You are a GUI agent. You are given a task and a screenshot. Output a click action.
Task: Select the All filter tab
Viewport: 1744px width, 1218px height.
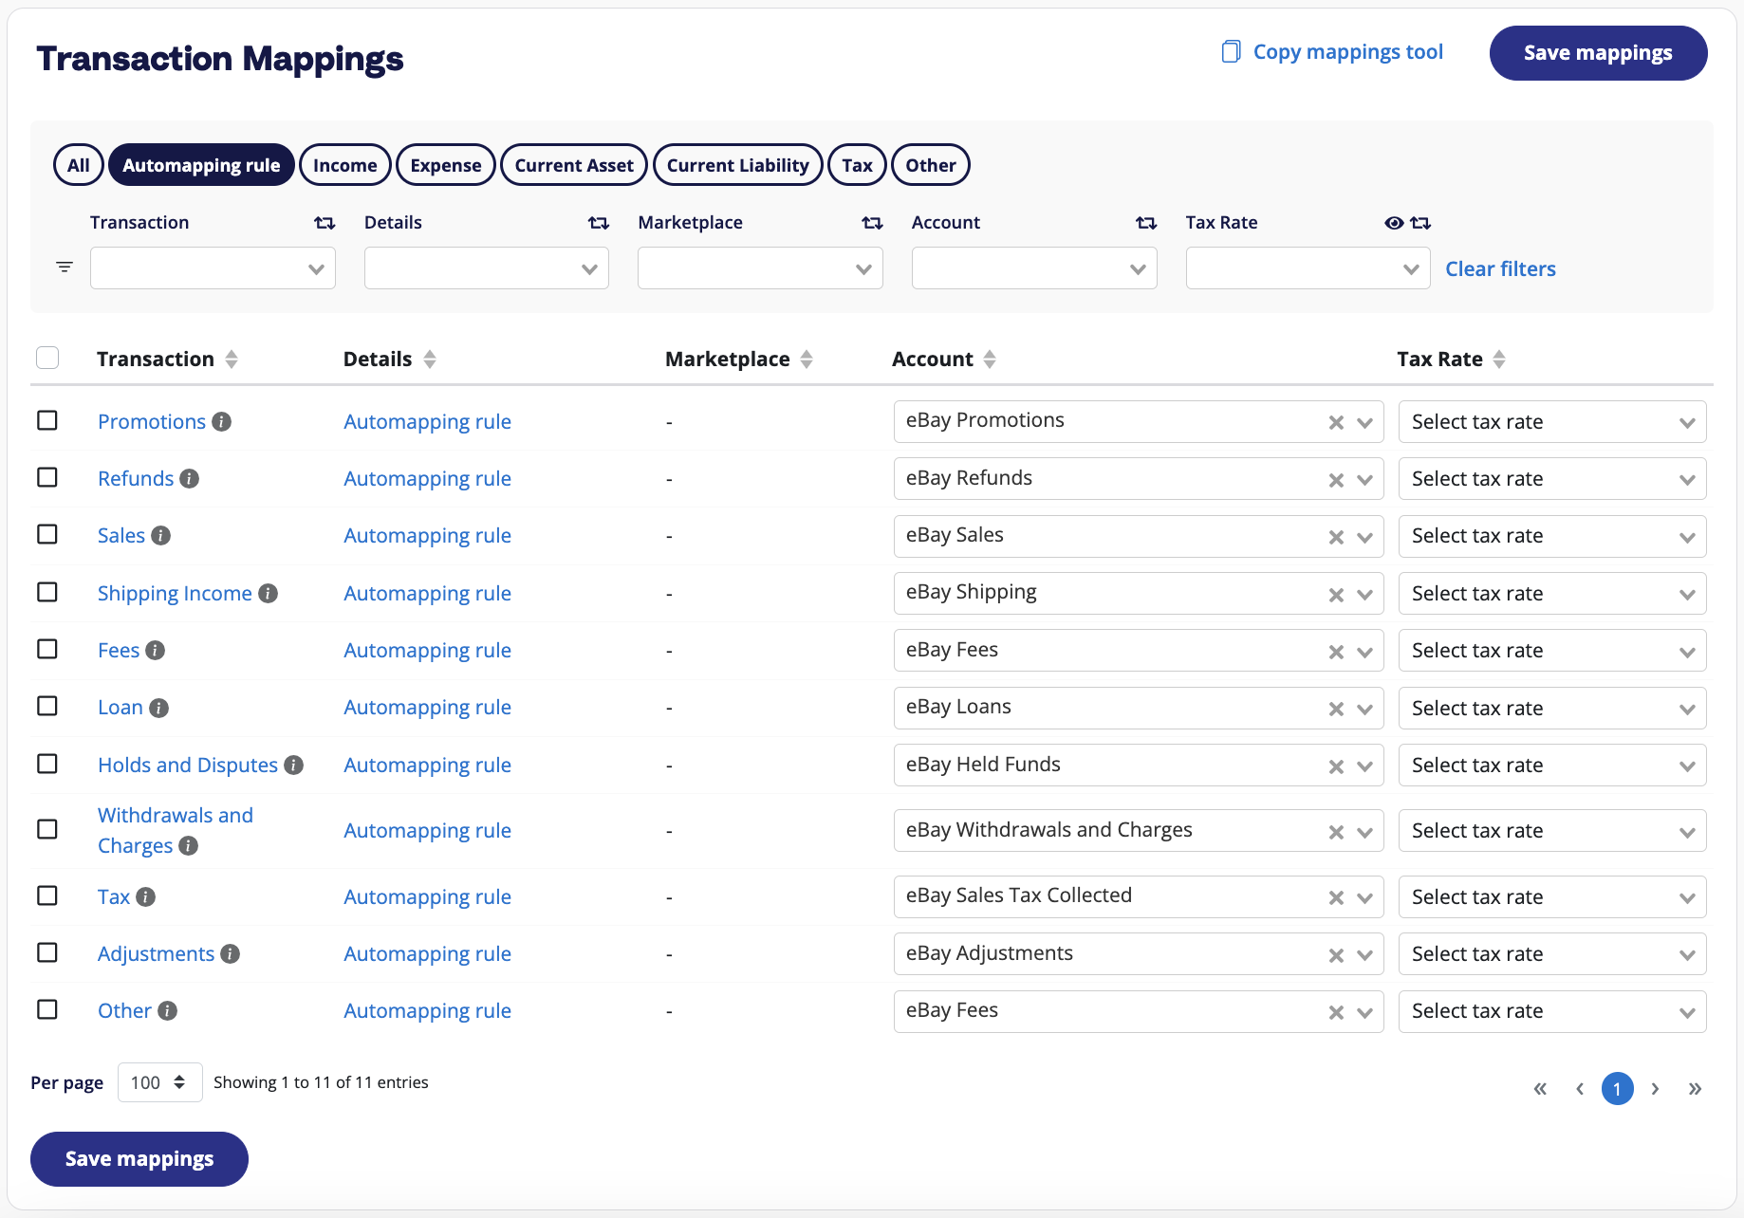(x=79, y=165)
